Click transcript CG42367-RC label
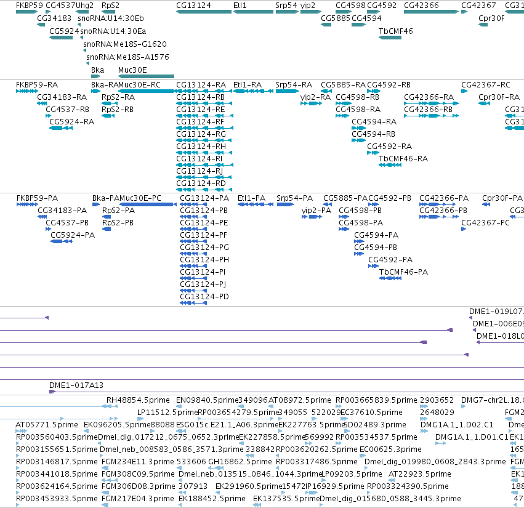This screenshot has width=524, height=508. click(x=486, y=85)
